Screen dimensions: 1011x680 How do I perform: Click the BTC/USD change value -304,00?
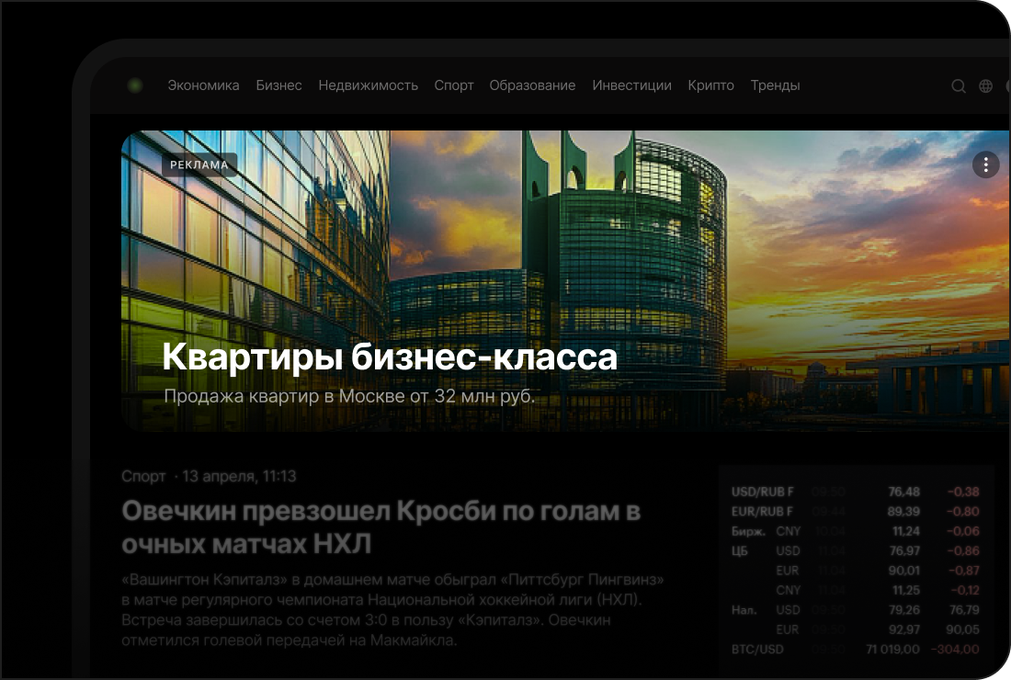coord(955,649)
